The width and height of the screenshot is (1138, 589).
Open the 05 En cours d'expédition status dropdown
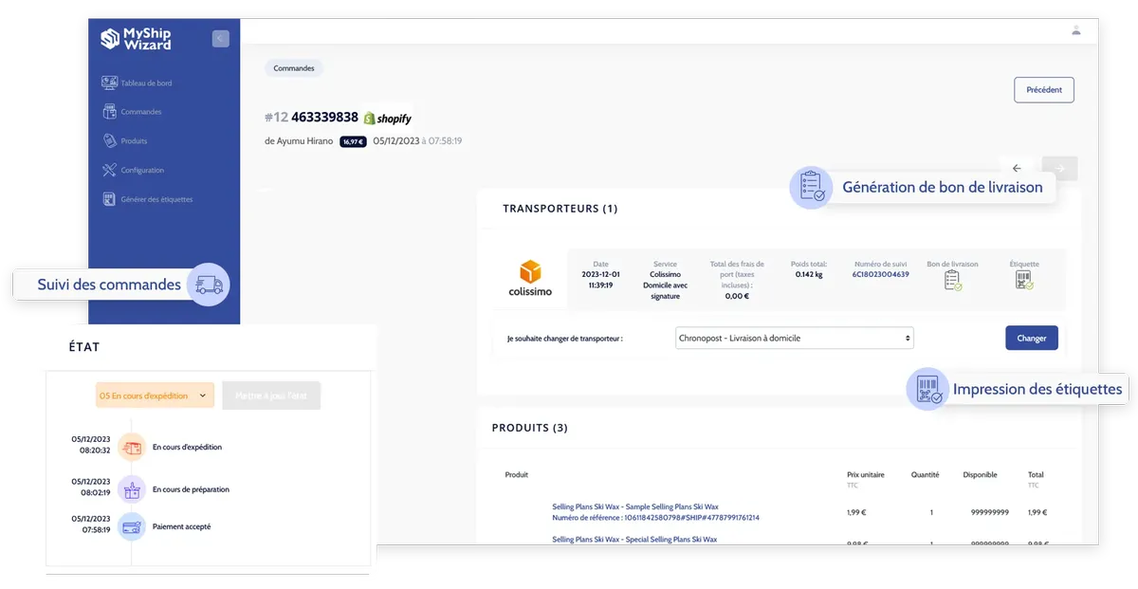(x=155, y=396)
